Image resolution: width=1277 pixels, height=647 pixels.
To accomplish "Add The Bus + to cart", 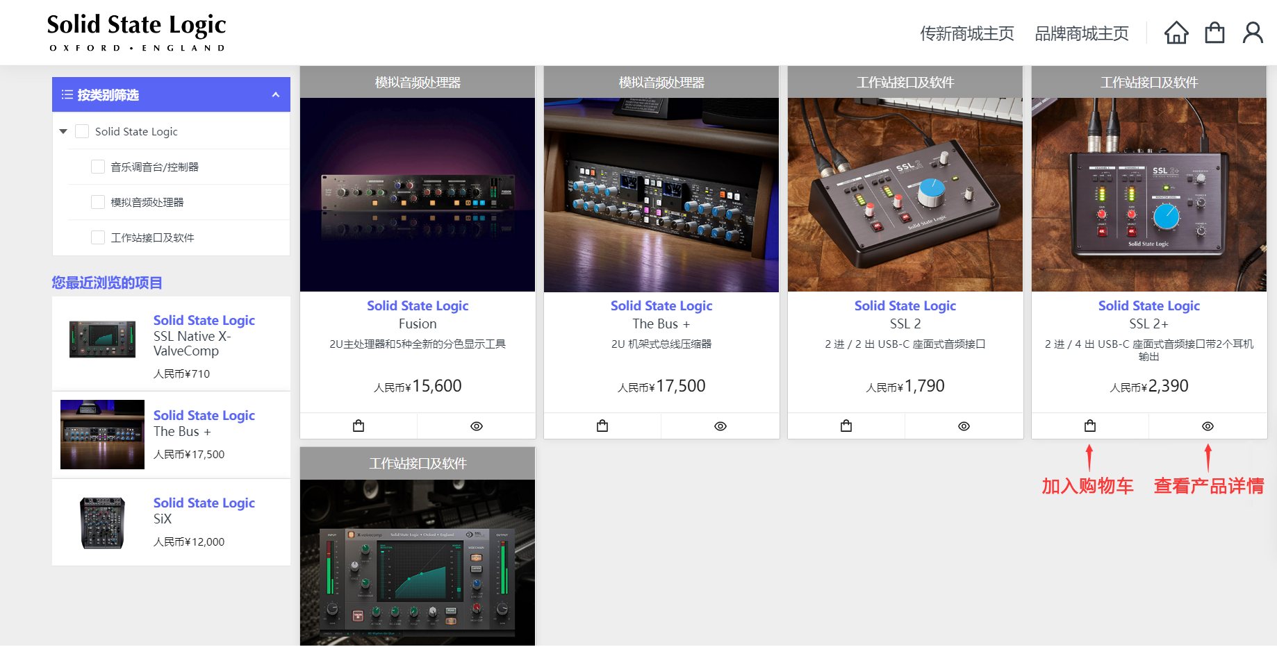I will point(602,426).
